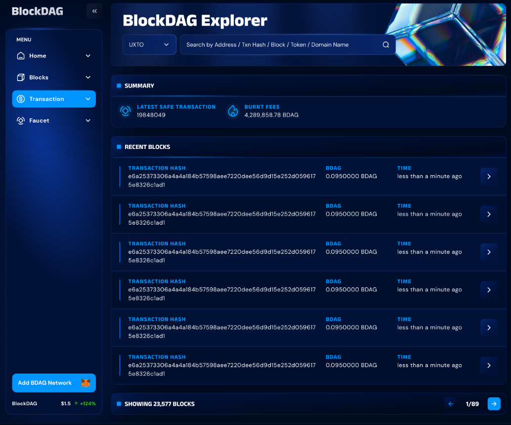
Task: Open third transaction row arrow
Action: pyautogui.click(x=489, y=252)
